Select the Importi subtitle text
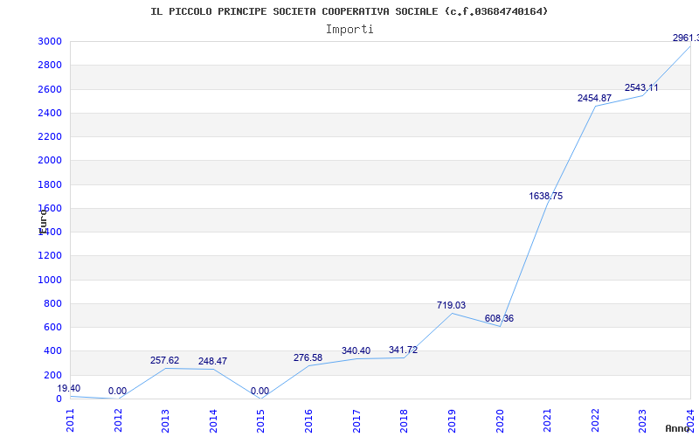 (x=349, y=29)
